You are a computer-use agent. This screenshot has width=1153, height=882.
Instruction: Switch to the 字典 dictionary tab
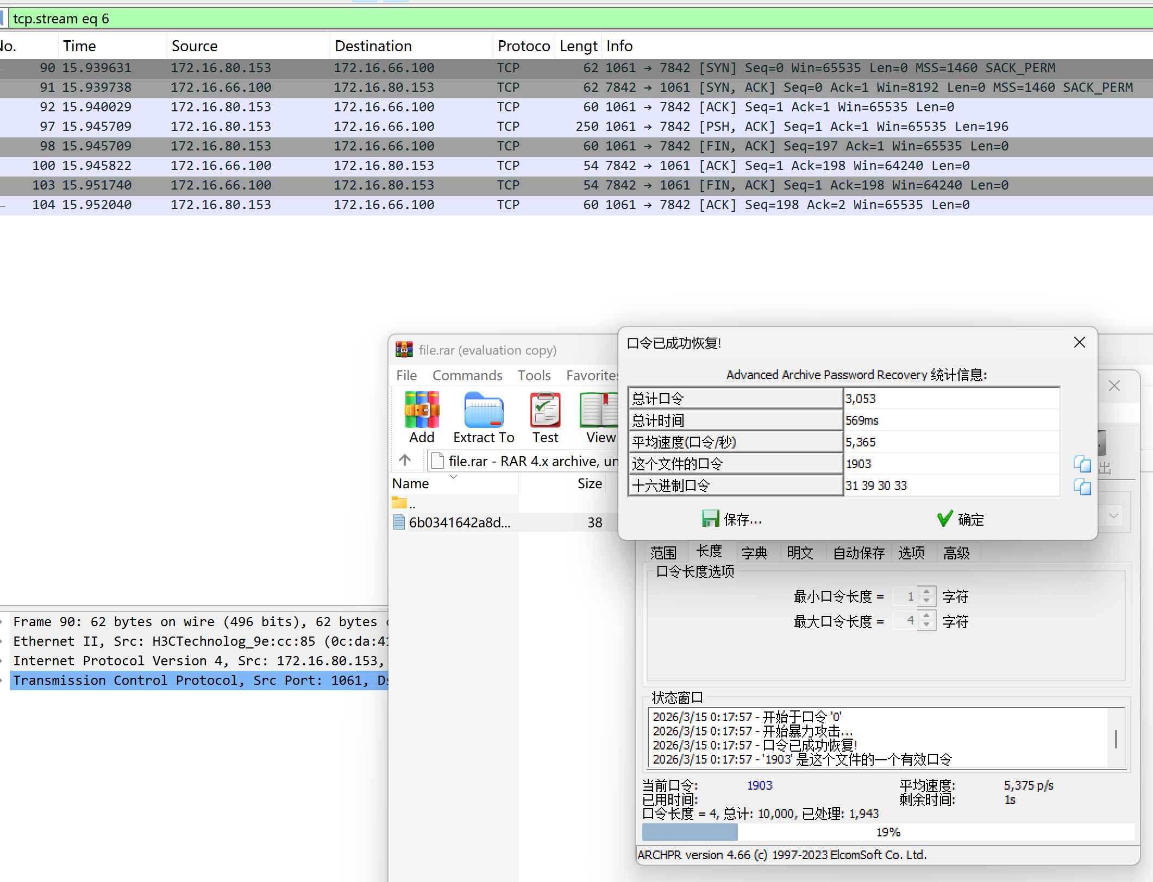(754, 553)
